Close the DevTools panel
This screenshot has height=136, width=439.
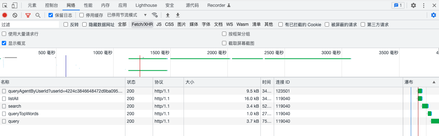click(434, 5)
